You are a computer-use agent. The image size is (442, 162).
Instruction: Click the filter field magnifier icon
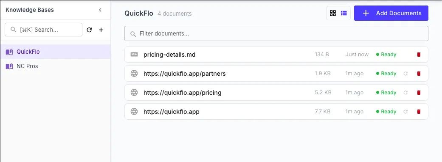[133, 34]
